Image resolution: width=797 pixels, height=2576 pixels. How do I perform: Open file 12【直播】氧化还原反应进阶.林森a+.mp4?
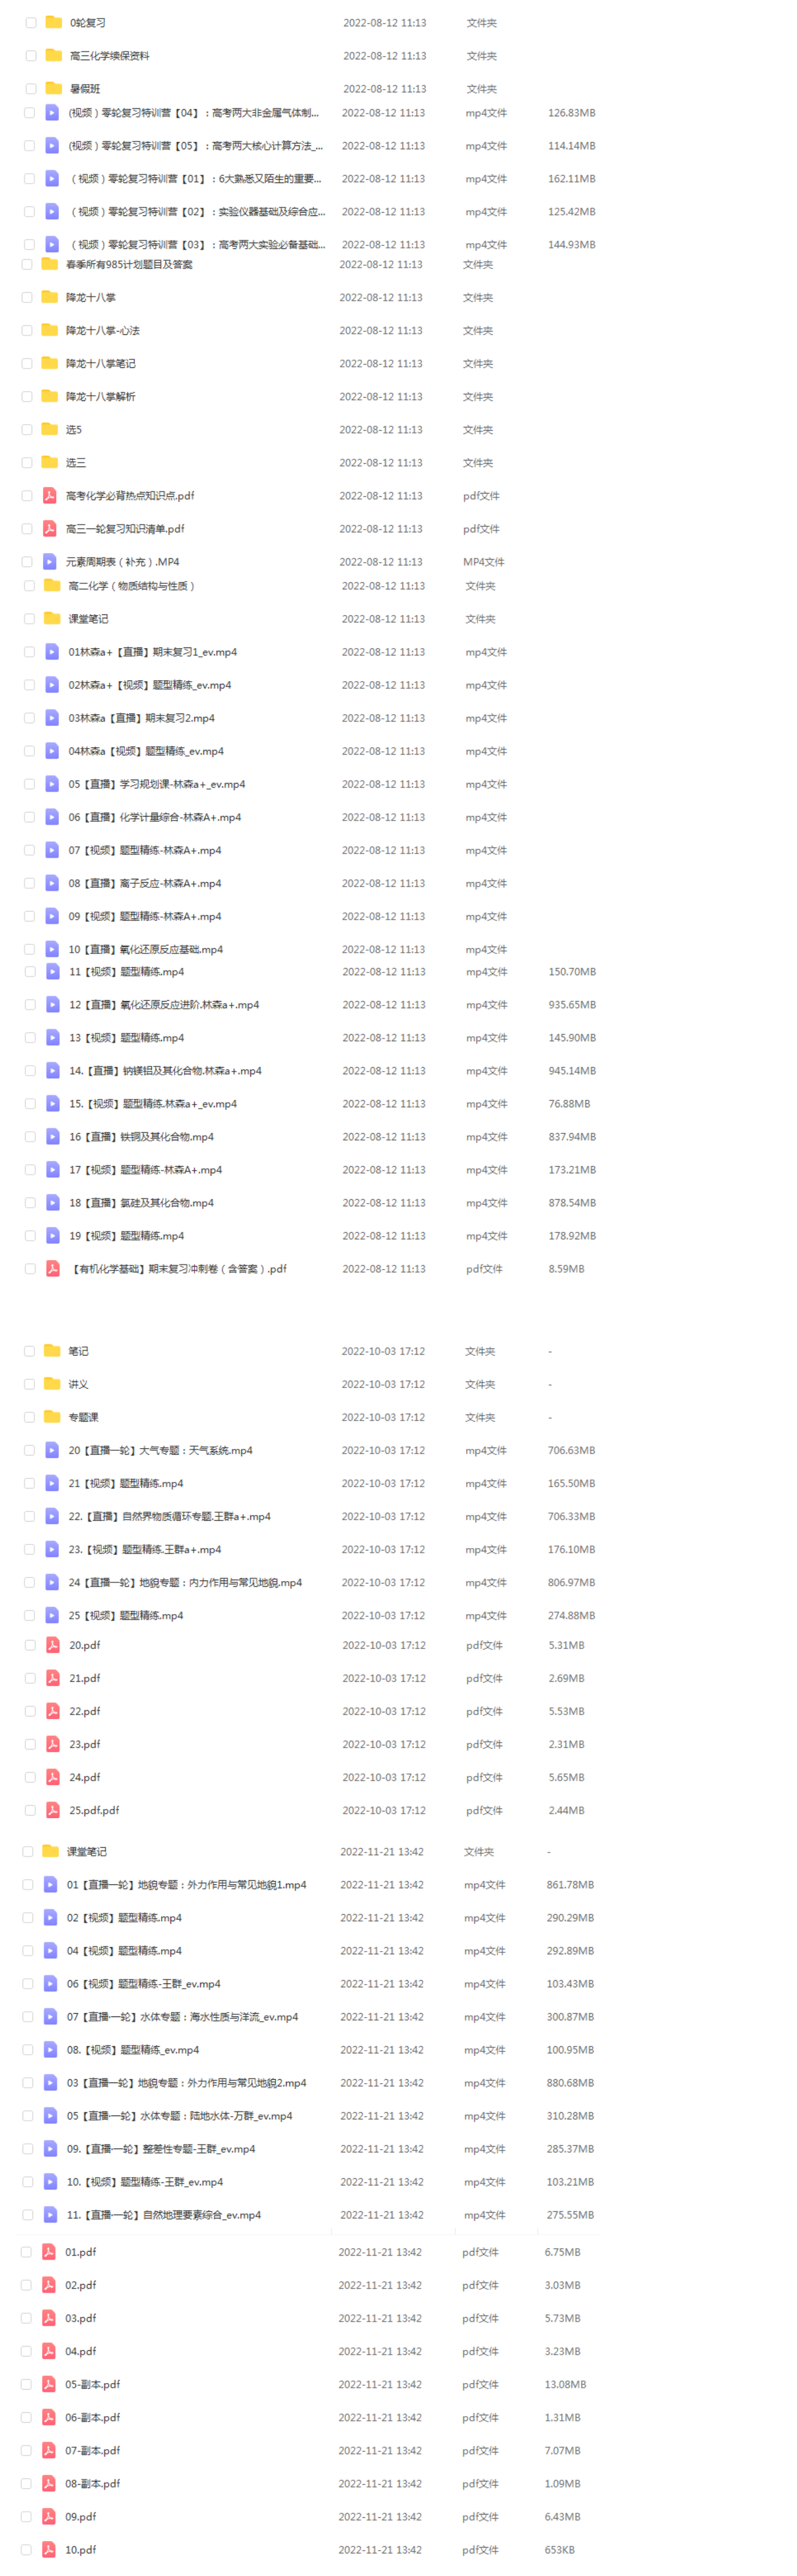pos(164,1004)
